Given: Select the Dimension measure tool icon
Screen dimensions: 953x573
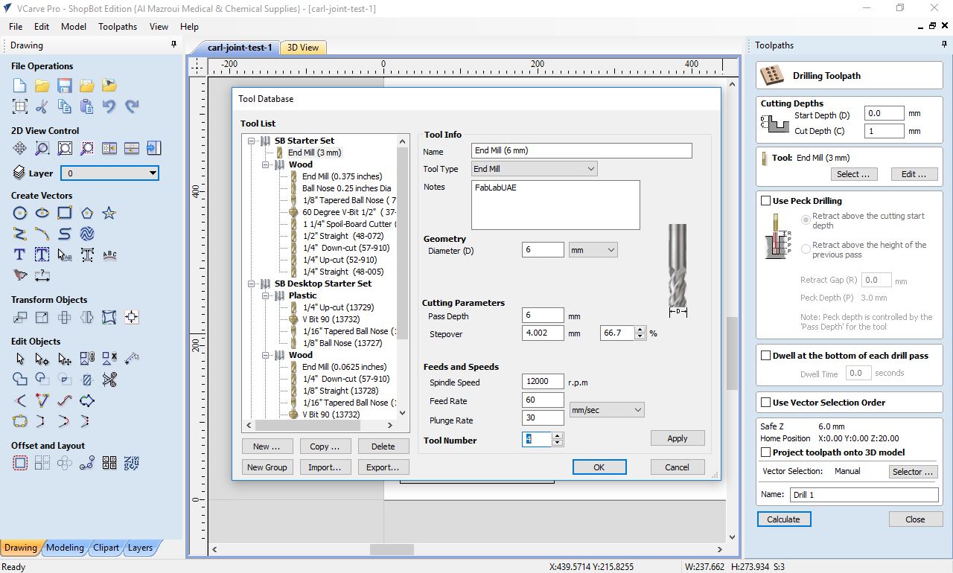Looking at the screenshot, I should pyautogui.click(x=42, y=275).
